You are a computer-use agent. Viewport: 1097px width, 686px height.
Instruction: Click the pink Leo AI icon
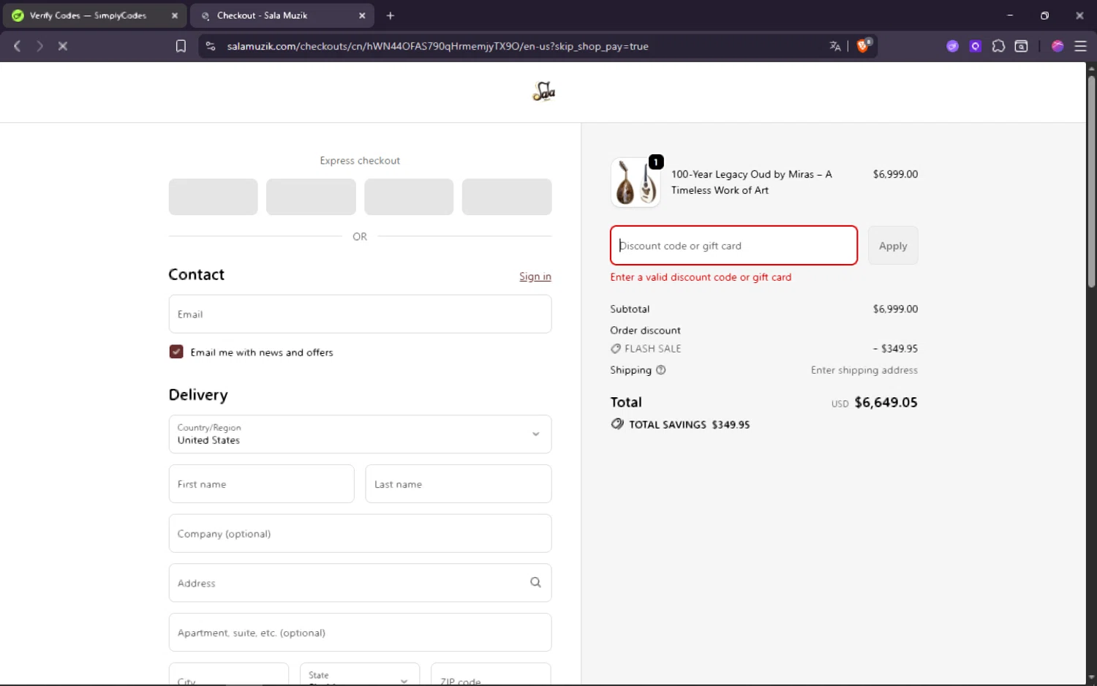point(1058,46)
